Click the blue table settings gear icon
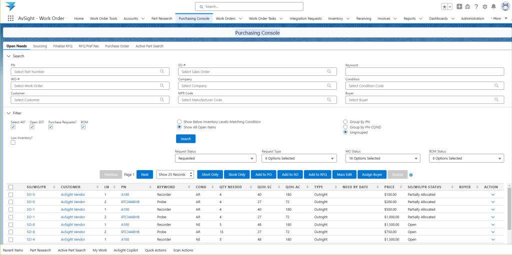 coord(411,175)
